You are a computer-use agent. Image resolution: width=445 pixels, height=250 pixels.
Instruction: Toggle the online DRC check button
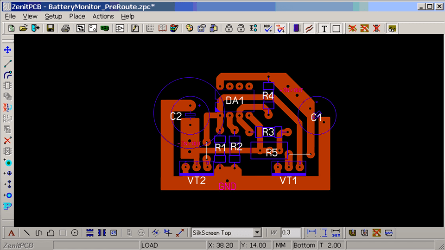point(280,28)
